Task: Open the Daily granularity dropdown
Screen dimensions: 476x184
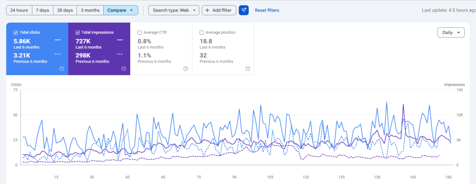Action: pyautogui.click(x=451, y=33)
